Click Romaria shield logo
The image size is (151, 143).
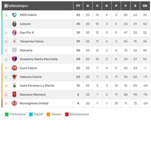[14, 50]
